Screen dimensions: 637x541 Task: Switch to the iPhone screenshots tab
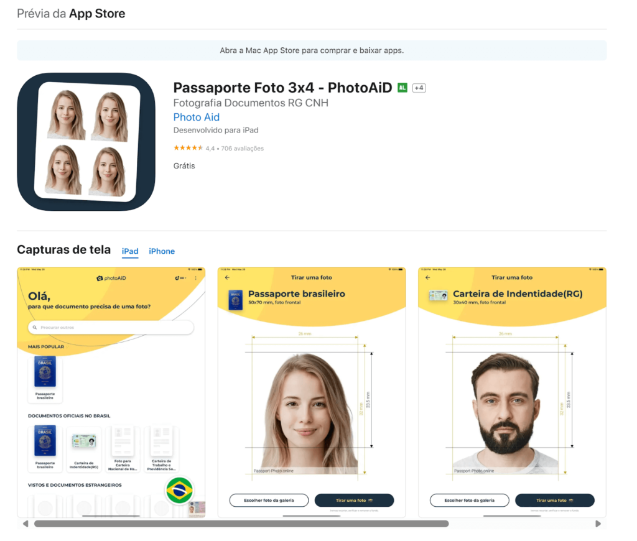coord(162,251)
